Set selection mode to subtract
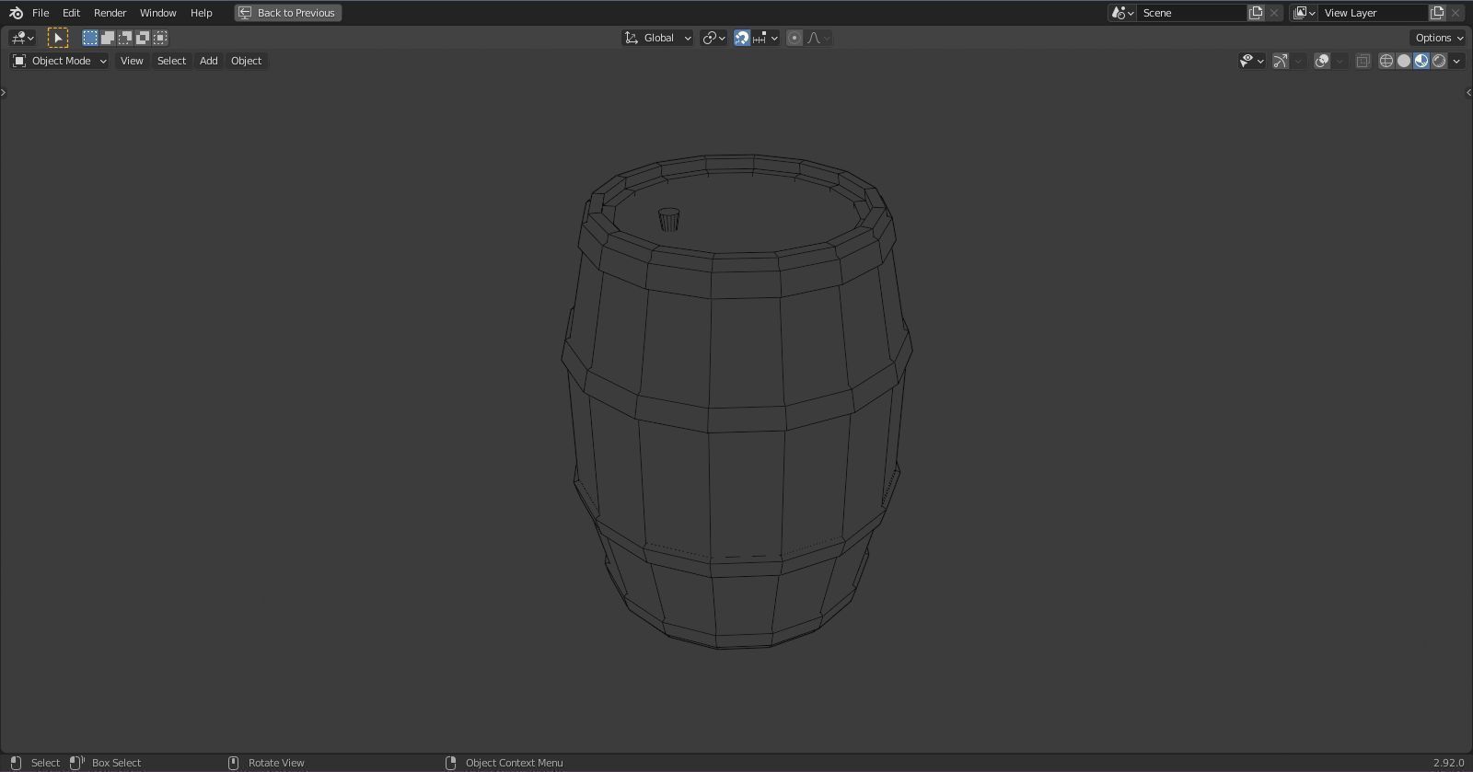The image size is (1473, 772). pyautogui.click(x=125, y=38)
